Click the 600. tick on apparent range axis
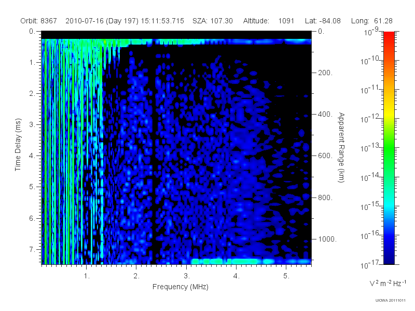The width and height of the screenshot is (415, 311). (325, 155)
